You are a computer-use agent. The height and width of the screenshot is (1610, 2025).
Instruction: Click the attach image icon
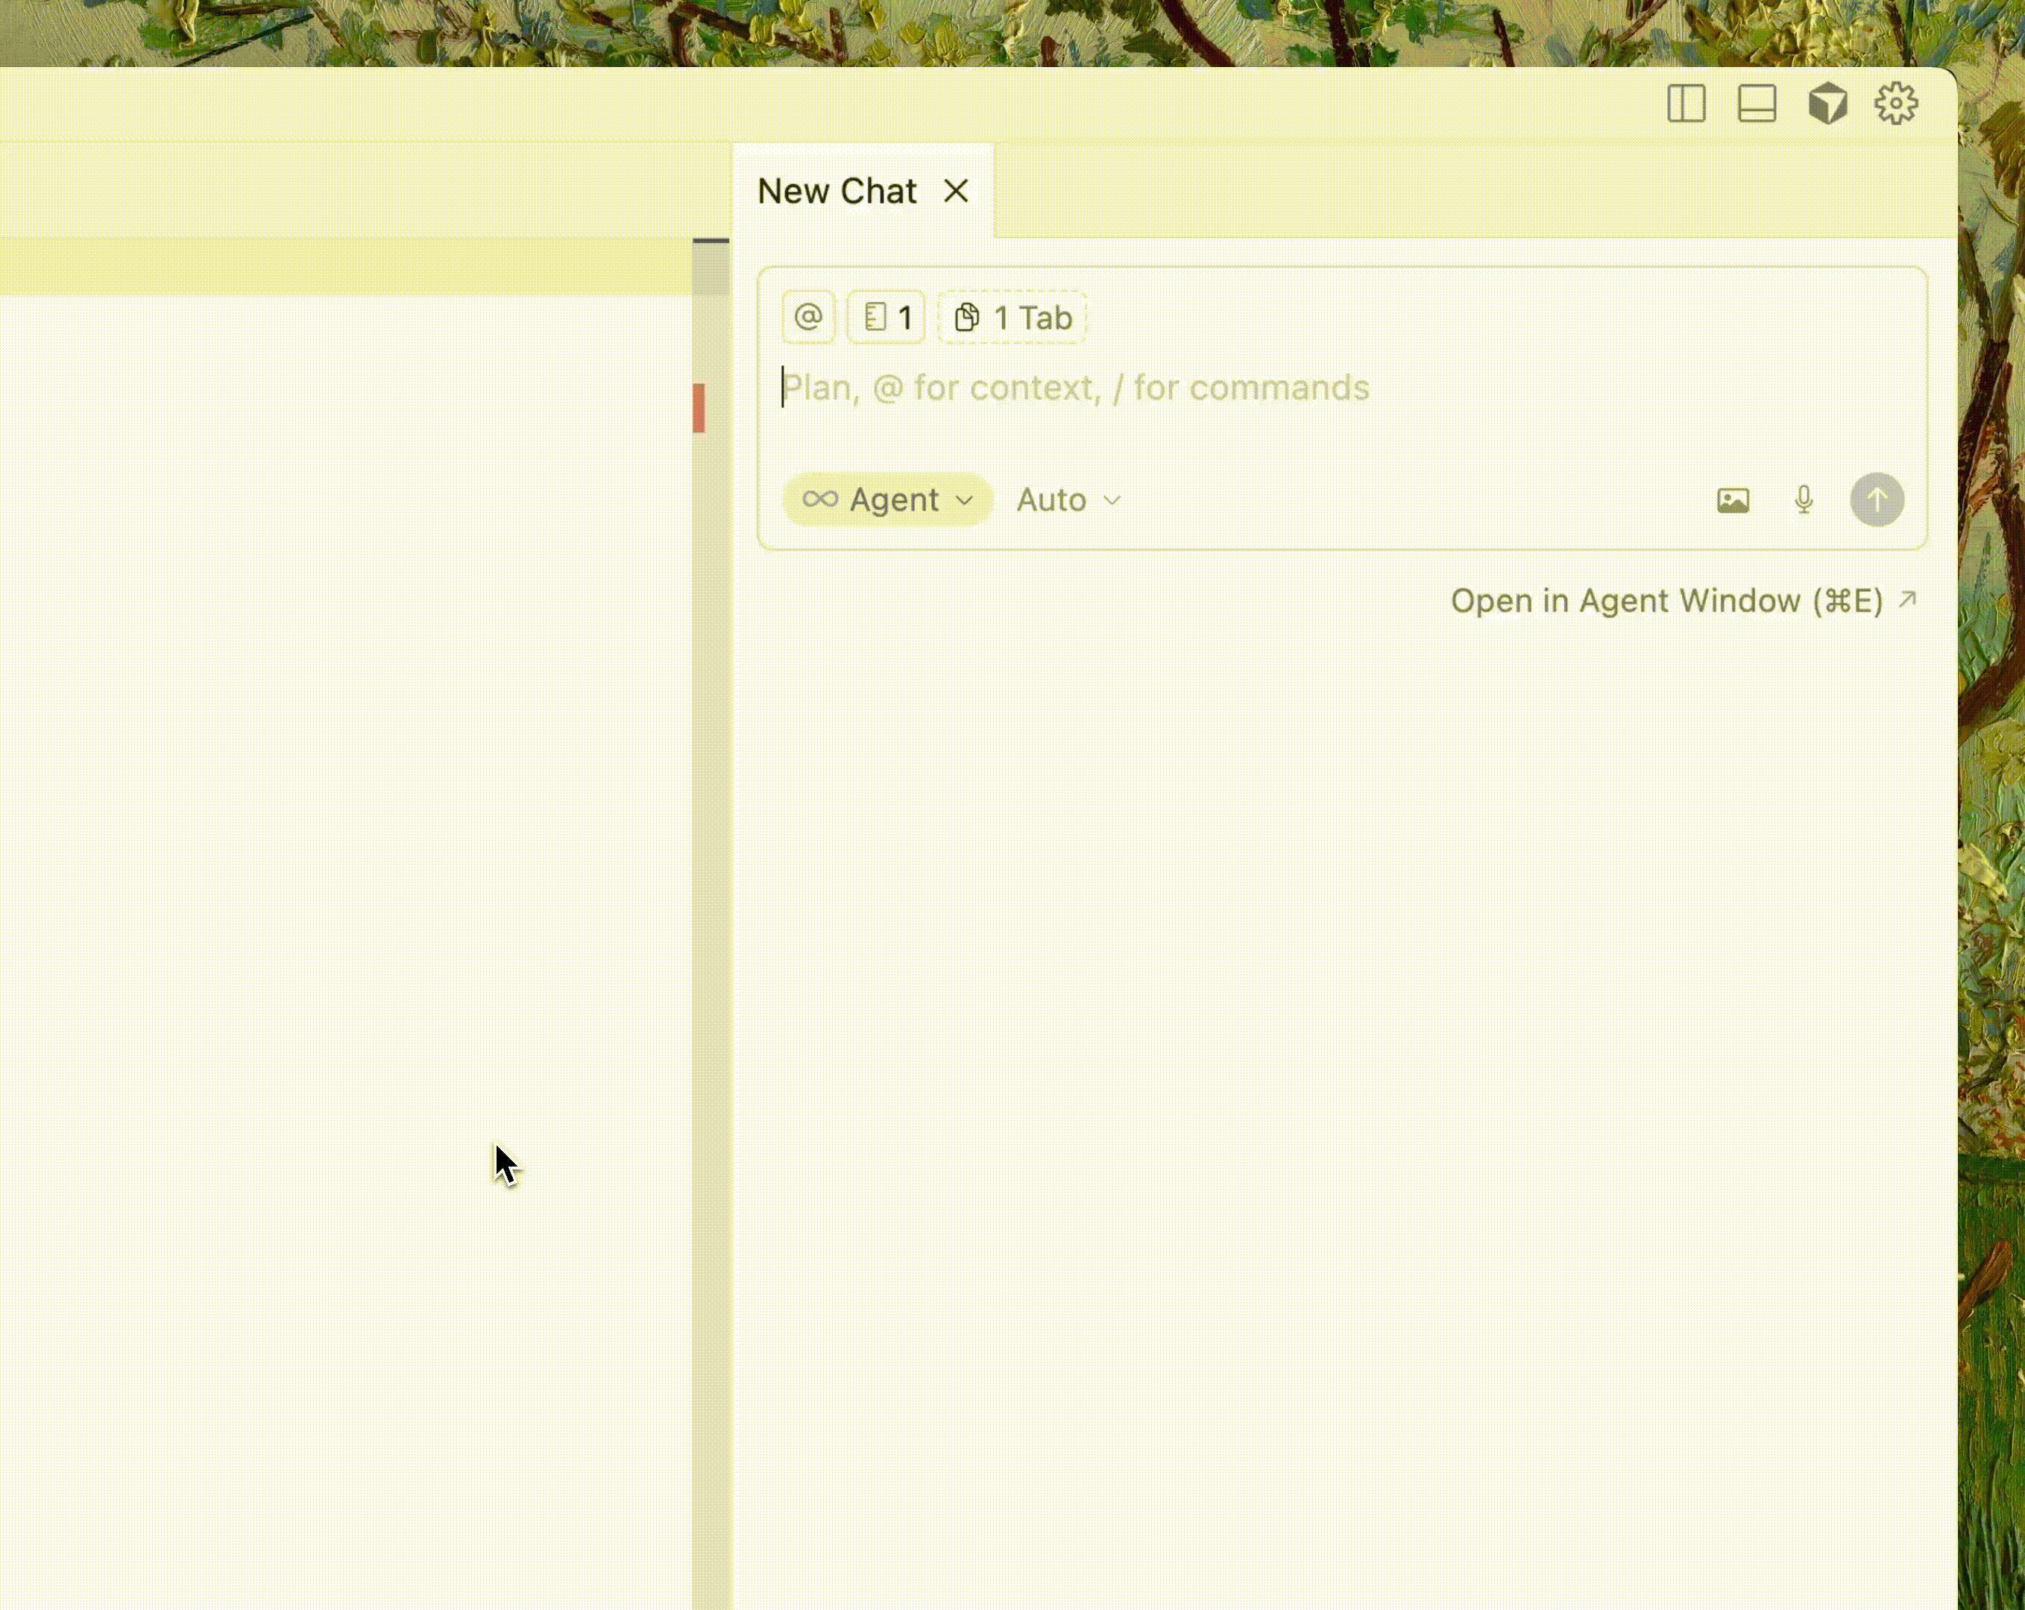coord(1733,500)
